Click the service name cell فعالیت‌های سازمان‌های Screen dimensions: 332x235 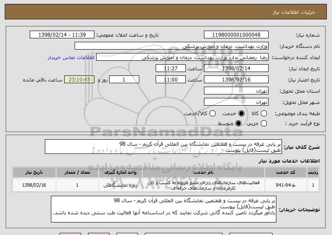point(203,185)
